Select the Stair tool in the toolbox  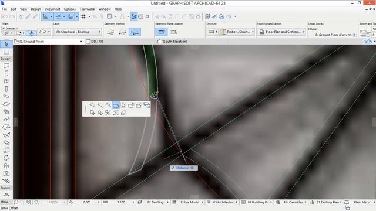[x=6, y=112]
